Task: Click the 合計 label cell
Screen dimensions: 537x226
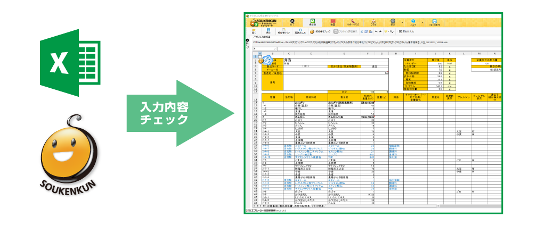Action: [344, 91]
